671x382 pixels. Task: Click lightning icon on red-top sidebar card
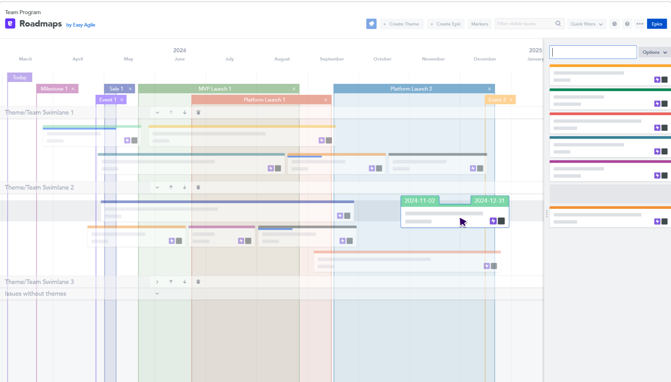pos(657,128)
